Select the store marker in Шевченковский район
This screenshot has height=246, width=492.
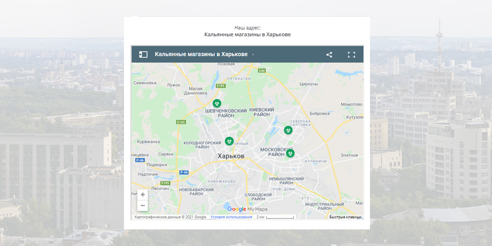click(217, 103)
